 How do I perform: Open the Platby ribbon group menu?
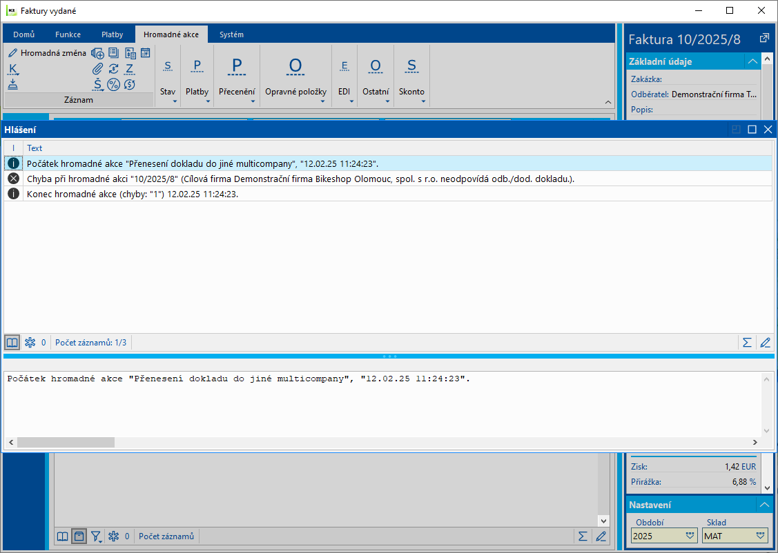(x=197, y=76)
